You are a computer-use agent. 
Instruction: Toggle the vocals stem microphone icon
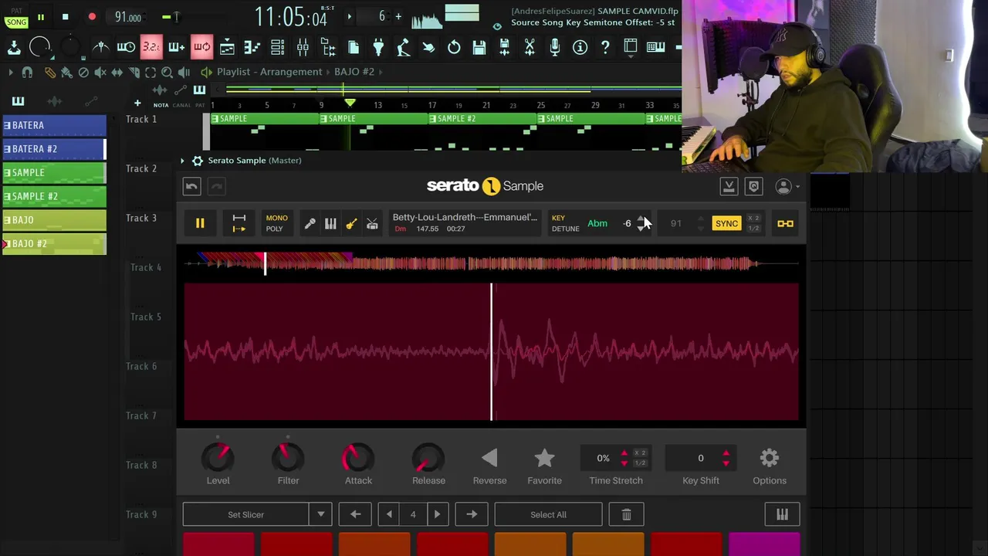310,223
